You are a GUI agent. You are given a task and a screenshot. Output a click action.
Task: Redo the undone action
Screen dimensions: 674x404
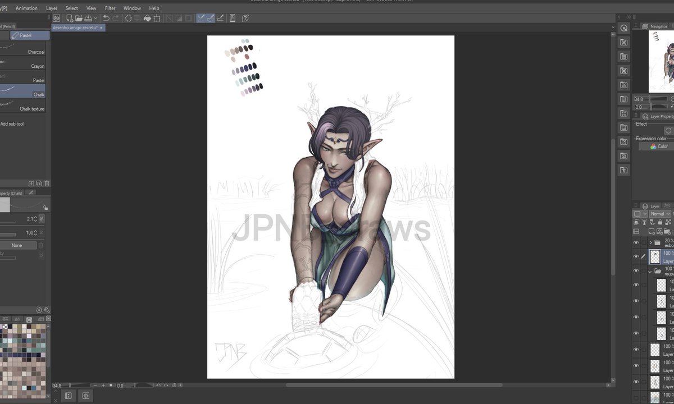coord(115,18)
